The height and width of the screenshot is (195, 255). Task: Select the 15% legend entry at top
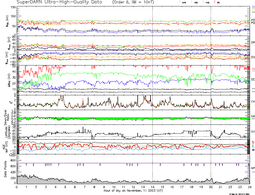coord(196,2)
